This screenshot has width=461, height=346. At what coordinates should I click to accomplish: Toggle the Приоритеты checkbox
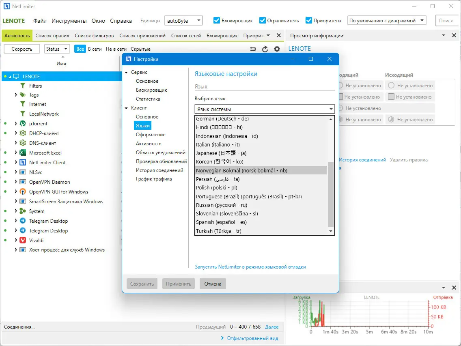coord(309,20)
